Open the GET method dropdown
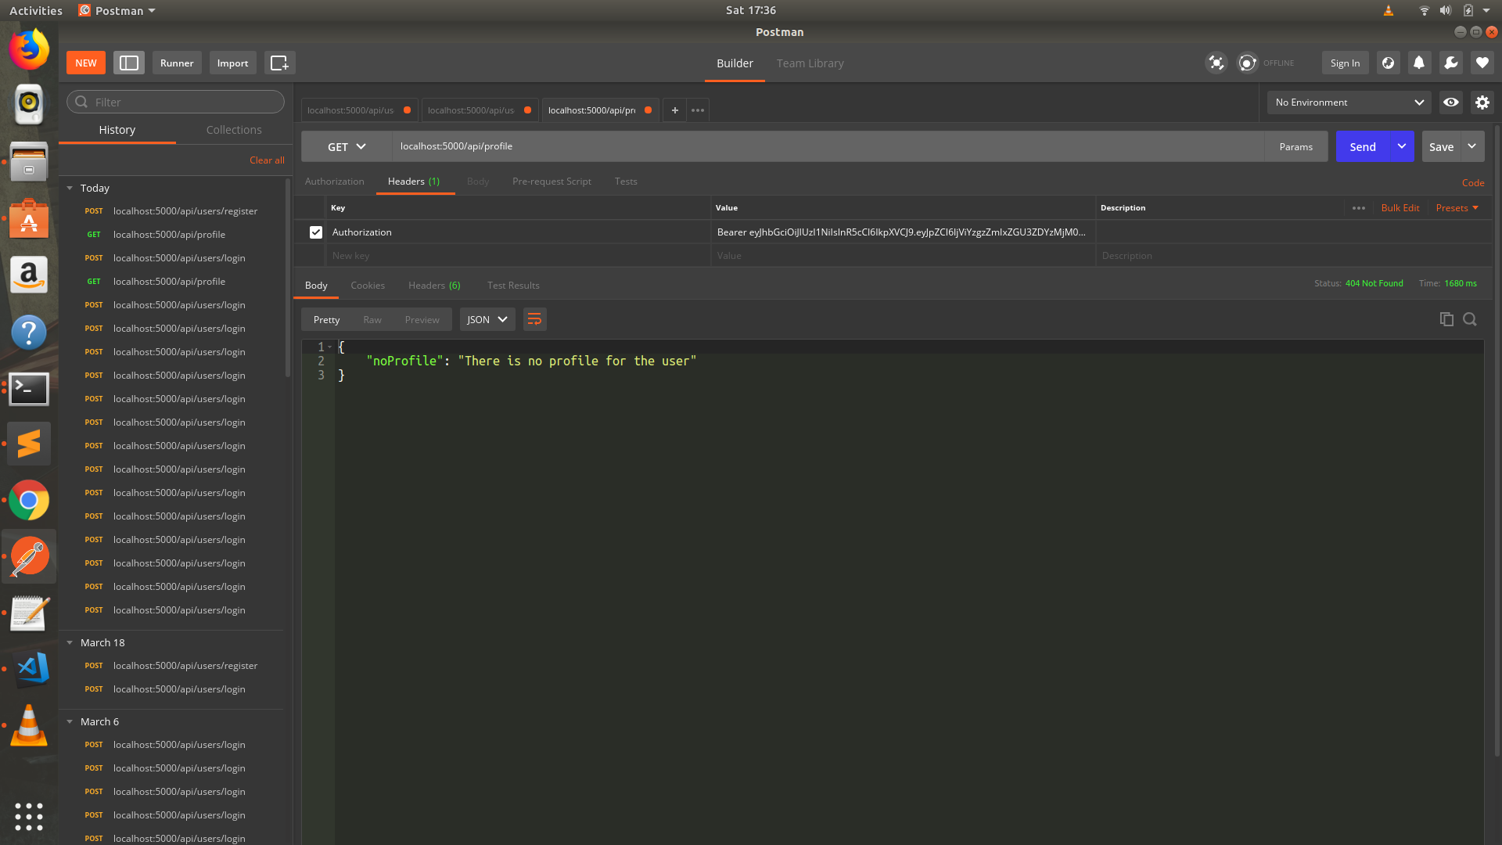1502x845 pixels. [x=346, y=146]
